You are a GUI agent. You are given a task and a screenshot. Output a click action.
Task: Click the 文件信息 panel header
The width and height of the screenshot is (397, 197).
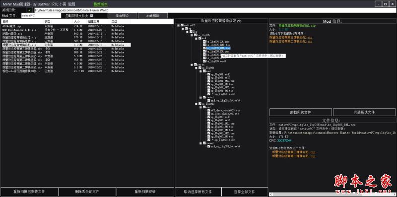(x=332, y=121)
